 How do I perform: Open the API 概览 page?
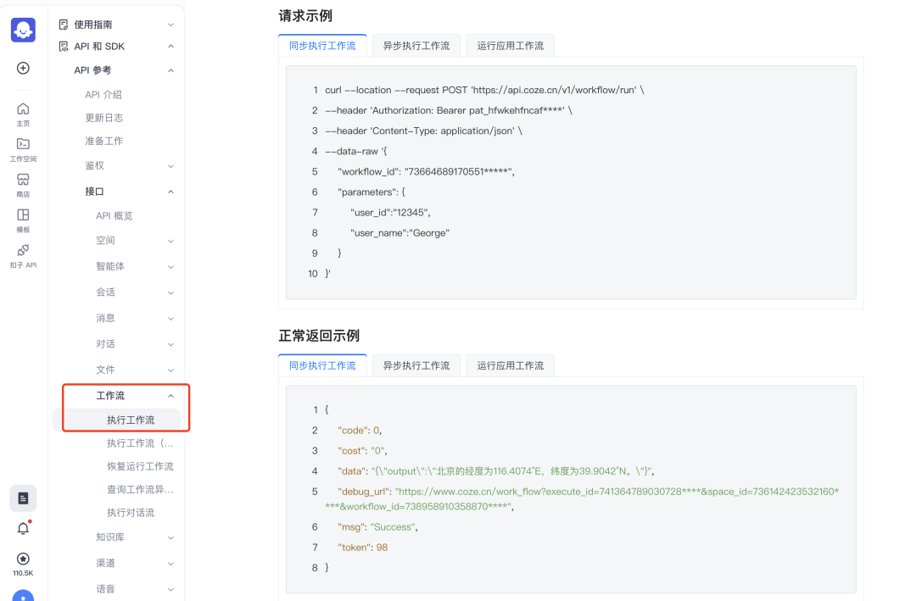(114, 216)
